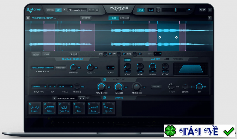This screenshot has height=139, width=237.
Task: Click the Reverb amount slider
Action: pyautogui.click(x=108, y=113)
